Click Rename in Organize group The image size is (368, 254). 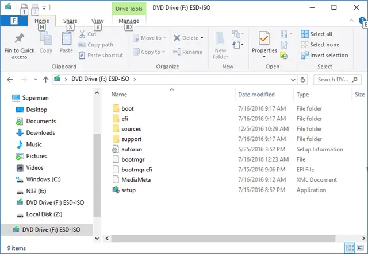pyautogui.click(x=188, y=52)
